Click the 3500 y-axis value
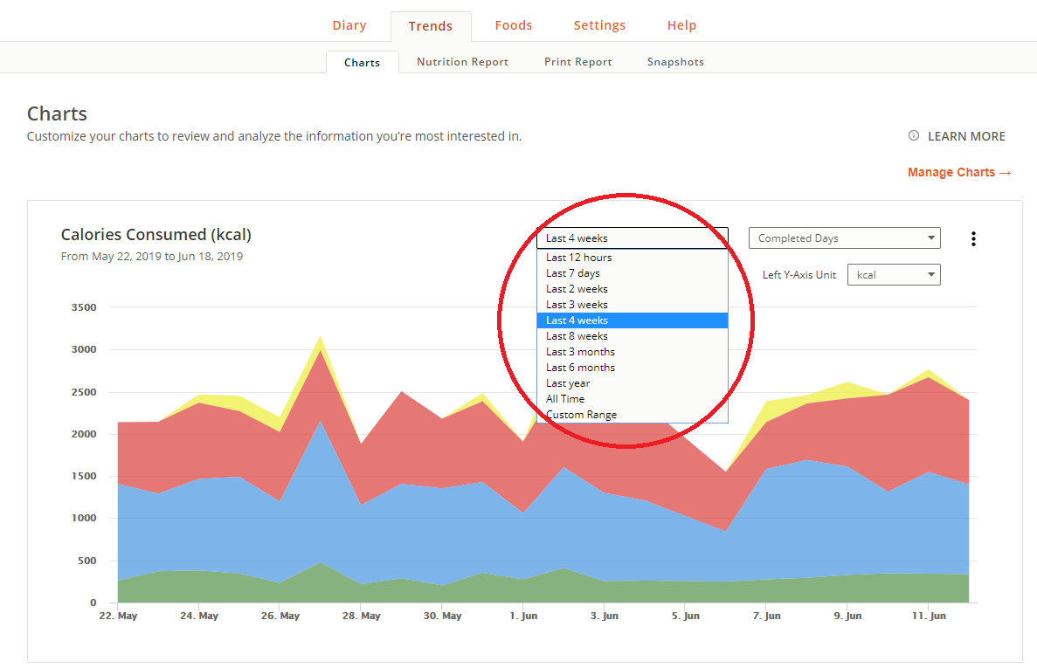The height and width of the screenshot is (668, 1037). tap(84, 307)
